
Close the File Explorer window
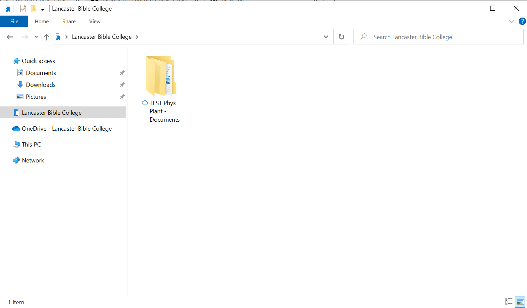click(x=516, y=8)
